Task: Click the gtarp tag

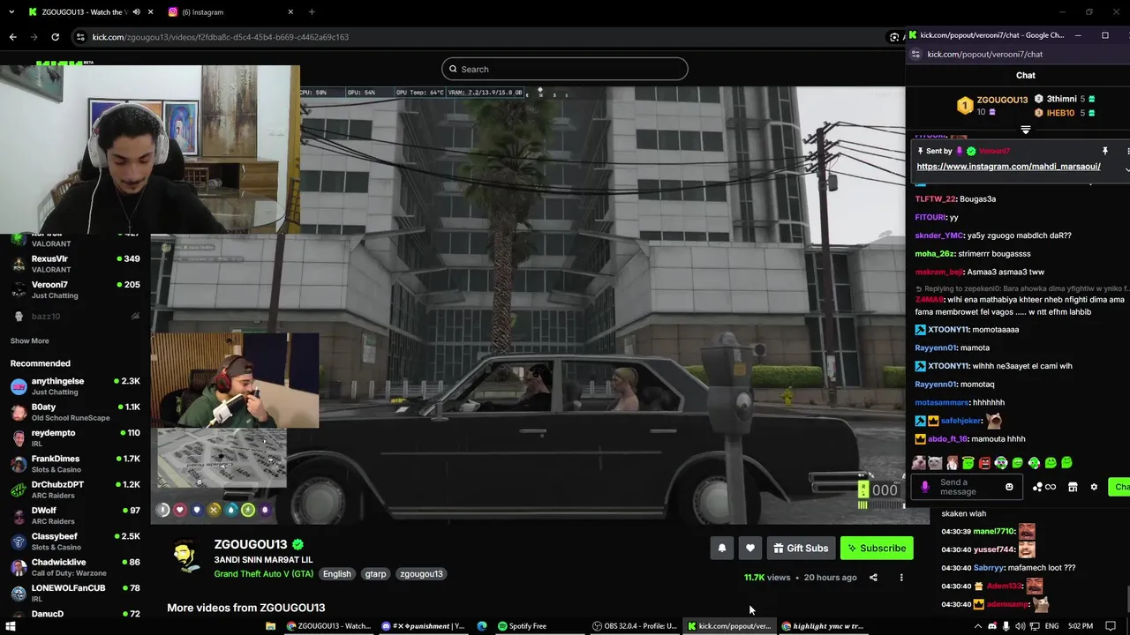Action: pos(375,574)
